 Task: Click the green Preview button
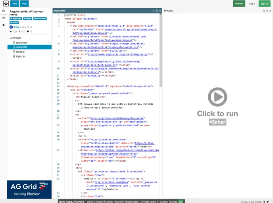click(x=239, y=4)
